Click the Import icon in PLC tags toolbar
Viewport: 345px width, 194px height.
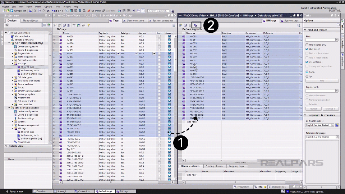pos(69,25)
